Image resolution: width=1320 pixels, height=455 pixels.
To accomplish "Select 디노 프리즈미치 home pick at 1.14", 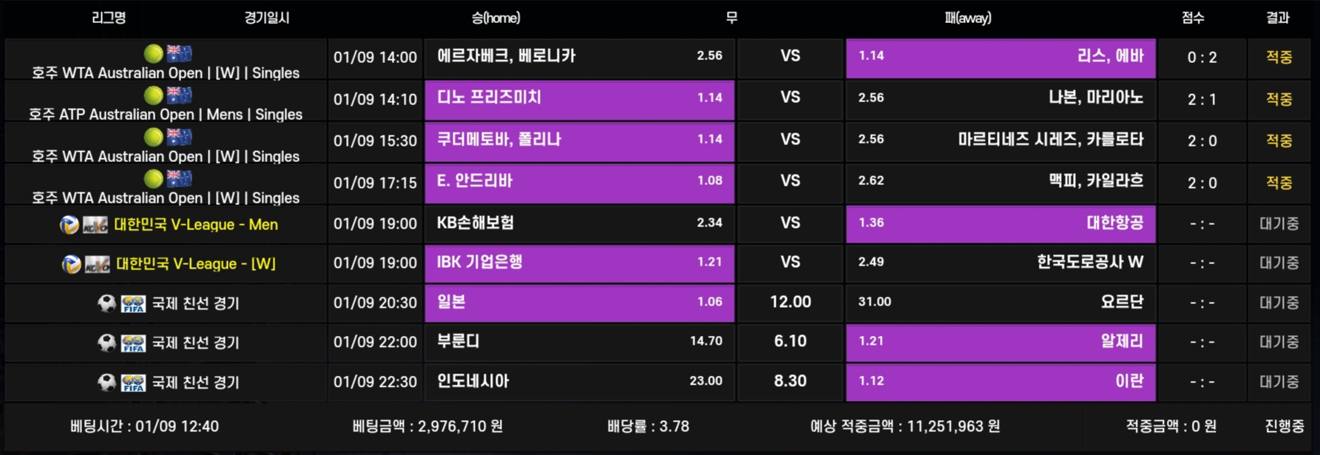I will click(x=580, y=99).
